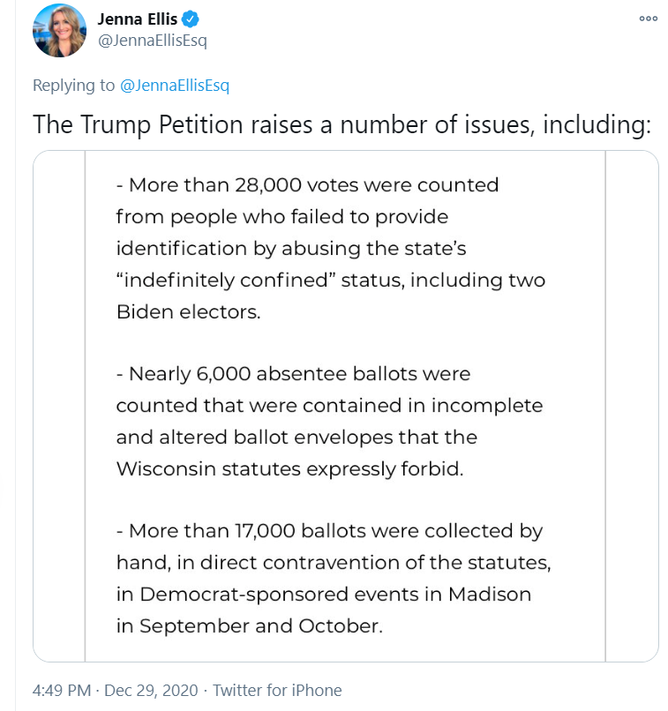The height and width of the screenshot is (711, 668).
Task: Click the 'More than 28,000 votes' line
Action: [307, 185]
